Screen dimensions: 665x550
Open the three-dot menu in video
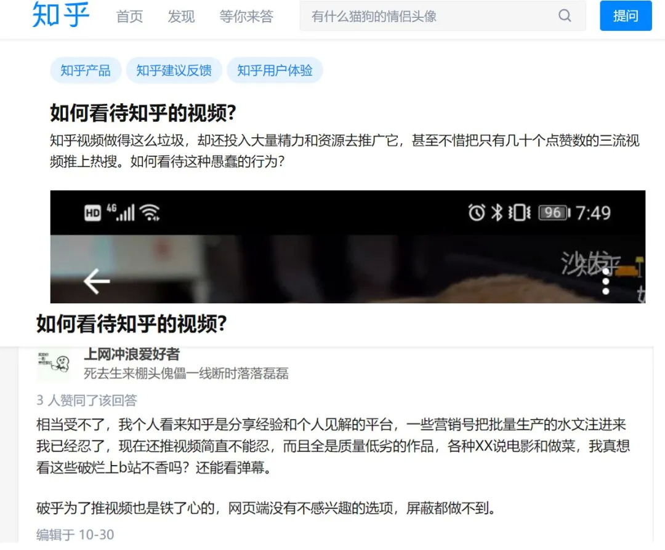click(x=606, y=281)
